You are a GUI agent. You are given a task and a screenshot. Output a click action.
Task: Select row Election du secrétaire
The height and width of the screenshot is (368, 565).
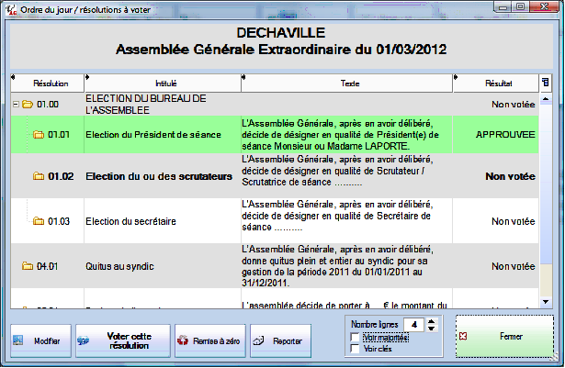275,221
